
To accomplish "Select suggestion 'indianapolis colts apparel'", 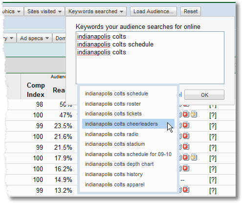I will tap(128, 184).
